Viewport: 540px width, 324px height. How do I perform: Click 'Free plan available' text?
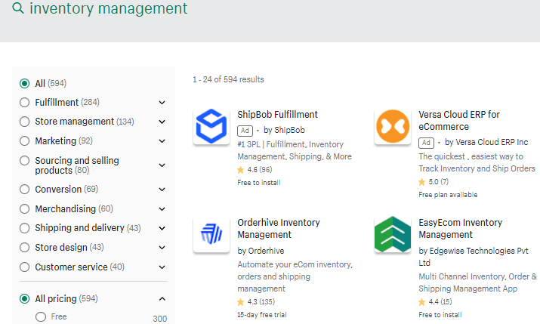[448, 195]
